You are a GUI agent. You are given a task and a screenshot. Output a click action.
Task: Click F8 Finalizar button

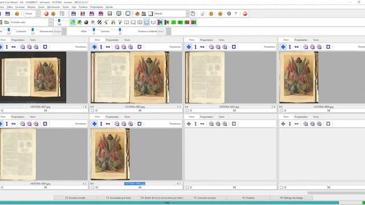pos(248,198)
